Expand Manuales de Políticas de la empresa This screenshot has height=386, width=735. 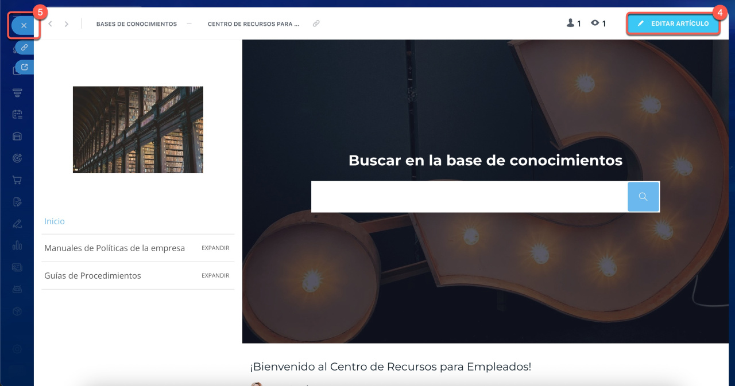pyautogui.click(x=215, y=248)
